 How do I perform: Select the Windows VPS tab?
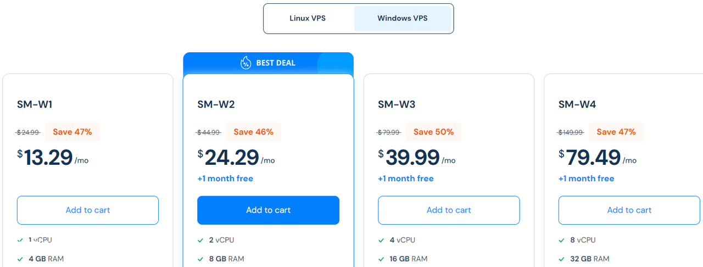[403, 19]
